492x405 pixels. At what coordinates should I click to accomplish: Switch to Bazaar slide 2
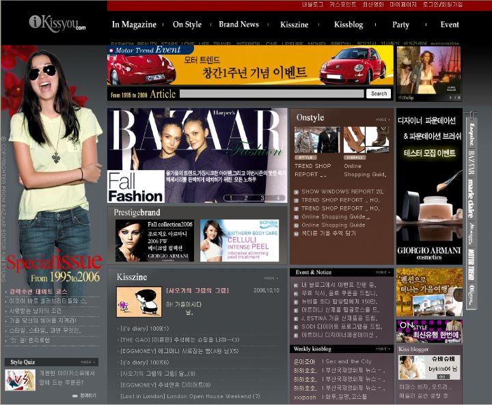[246, 198]
